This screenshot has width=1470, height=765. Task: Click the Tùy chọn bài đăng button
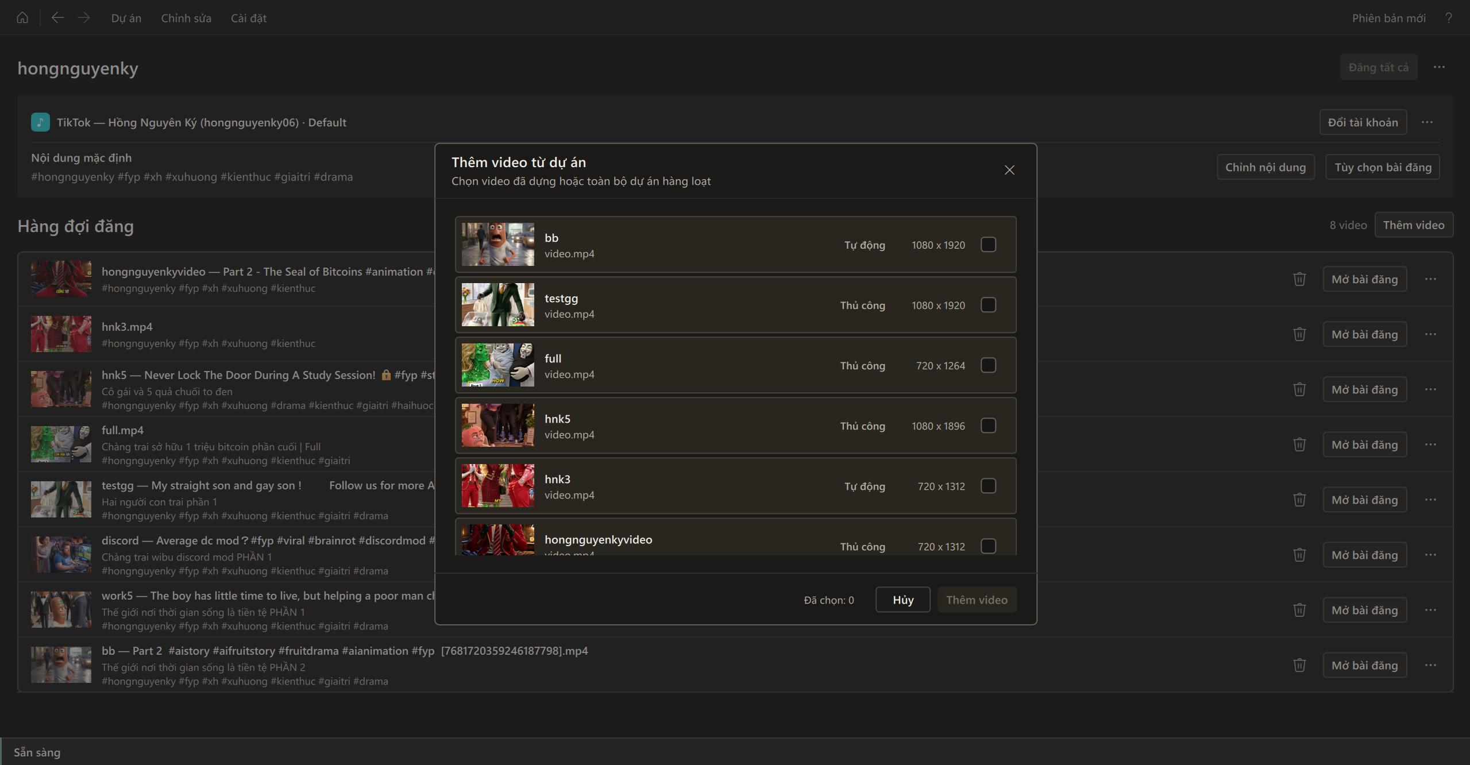[x=1383, y=167]
